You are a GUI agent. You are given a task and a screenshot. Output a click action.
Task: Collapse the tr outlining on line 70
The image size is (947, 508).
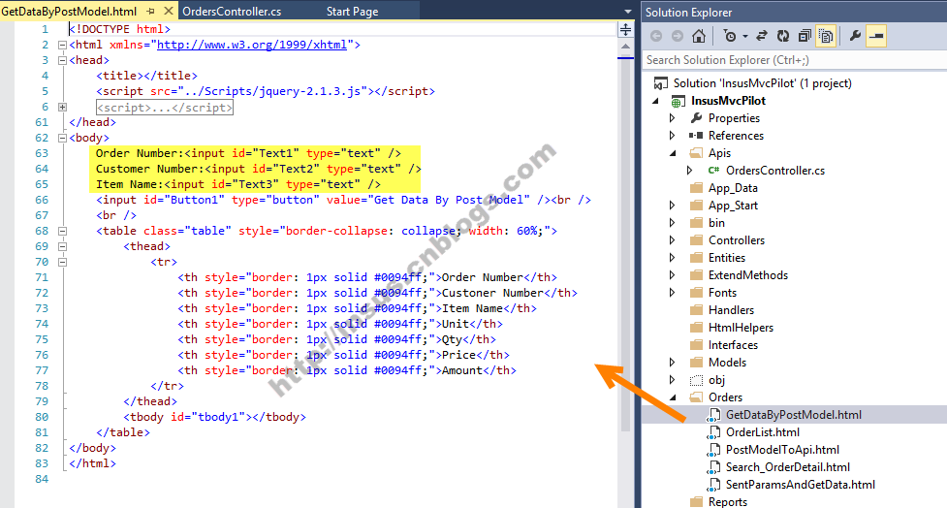[x=62, y=262]
